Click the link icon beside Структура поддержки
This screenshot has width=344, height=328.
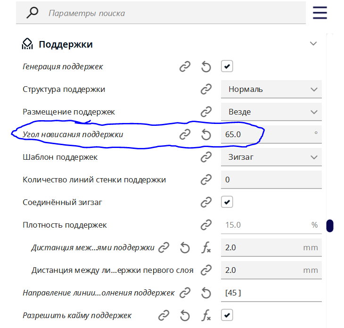pyautogui.click(x=206, y=90)
